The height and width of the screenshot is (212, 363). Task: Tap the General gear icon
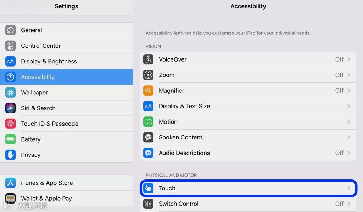(10, 30)
